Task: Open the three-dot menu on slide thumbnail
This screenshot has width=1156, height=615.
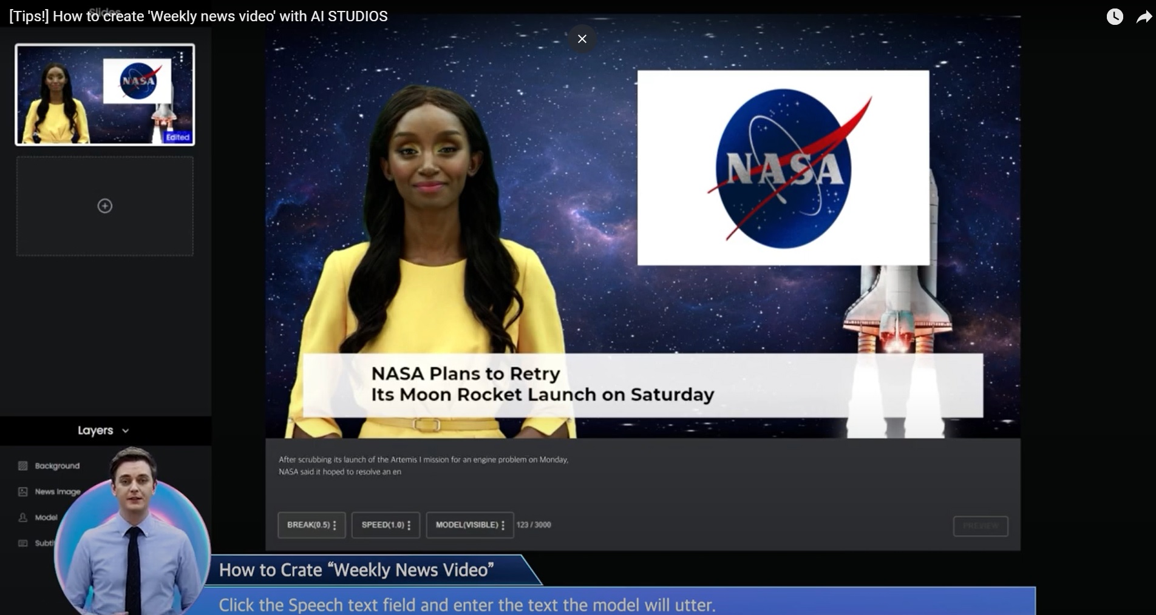Action: [x=182, y=57]
